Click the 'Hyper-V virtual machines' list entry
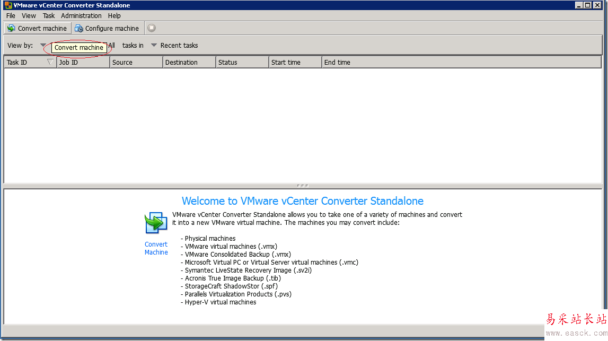Image resolution: width=608 pixels, height=341 pixels. tap(221, 302)
